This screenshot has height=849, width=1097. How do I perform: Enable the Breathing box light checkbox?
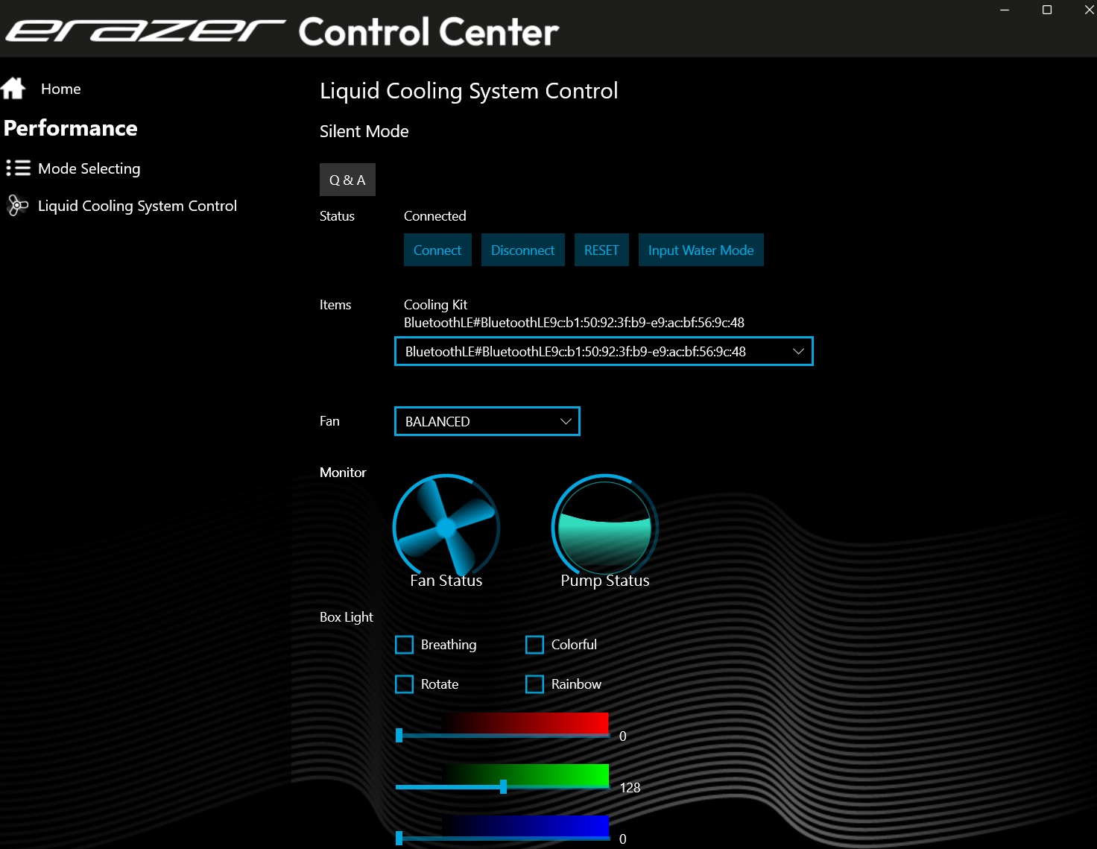tap(404, 645)
